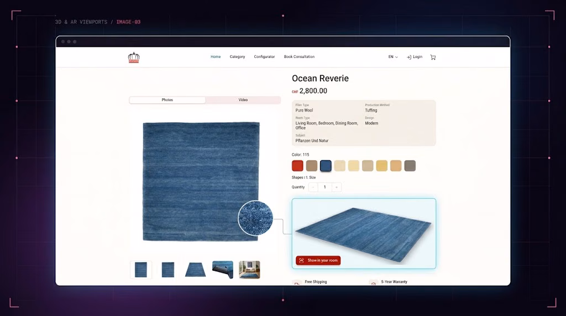This screenshot has height=316, width=566.
Task: Click the main blue rug photo
Action: (x=201, y=181)
